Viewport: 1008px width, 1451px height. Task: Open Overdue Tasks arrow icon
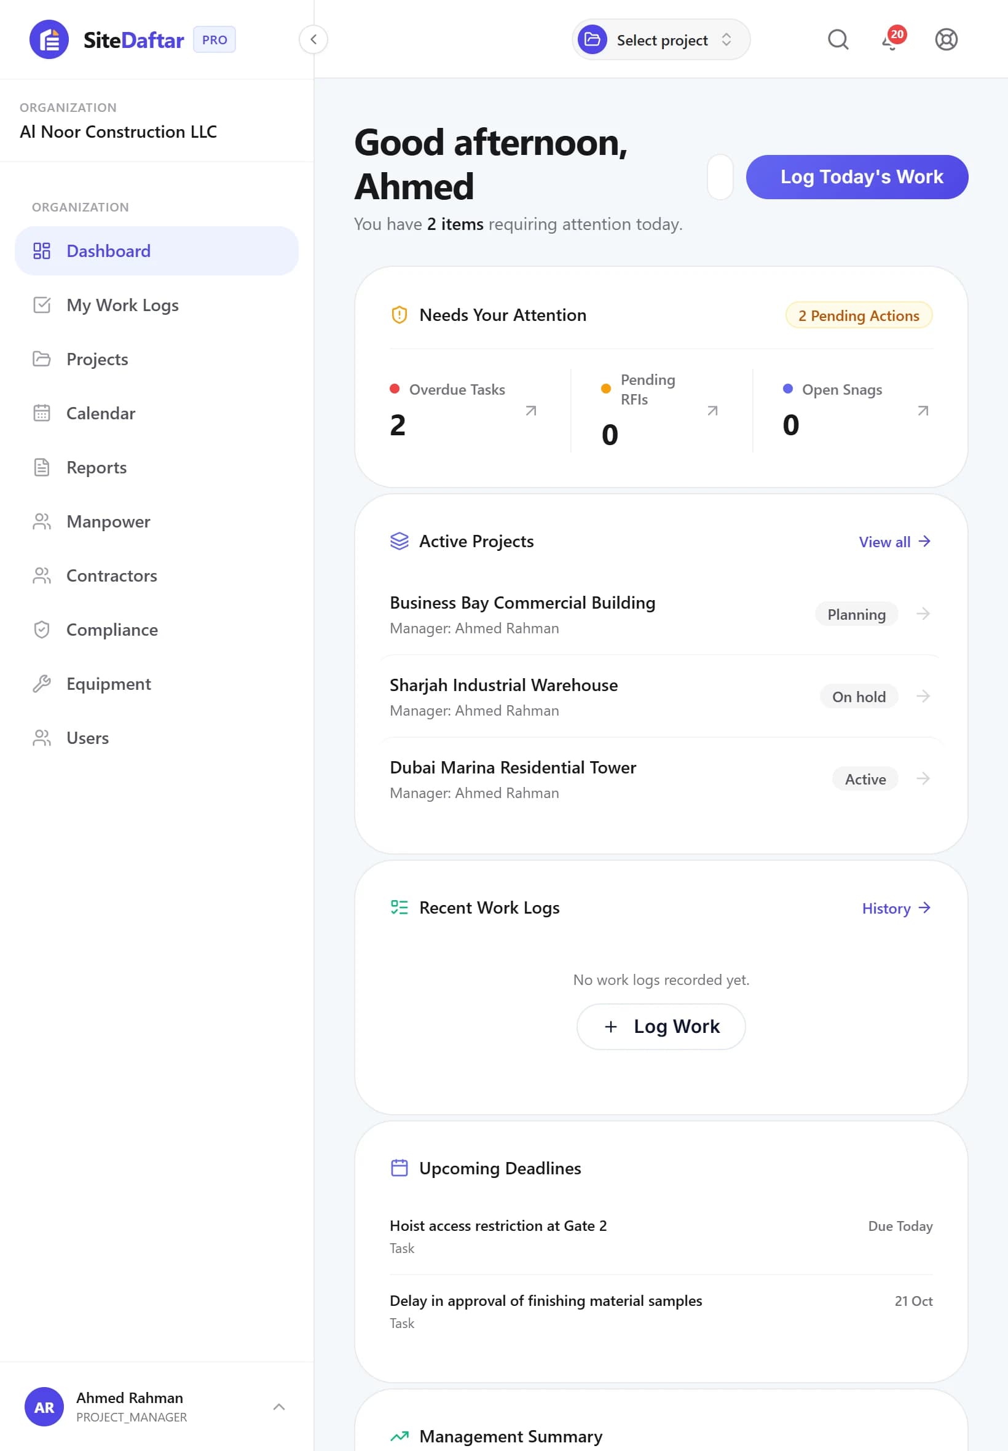531,411
